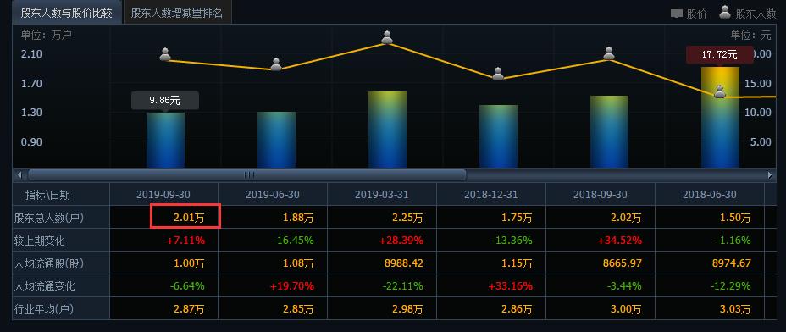Viewport: 786px width, 332px height.
Task: Open 股东人数增减量排名 tab
Action: (x=177, y=13)
